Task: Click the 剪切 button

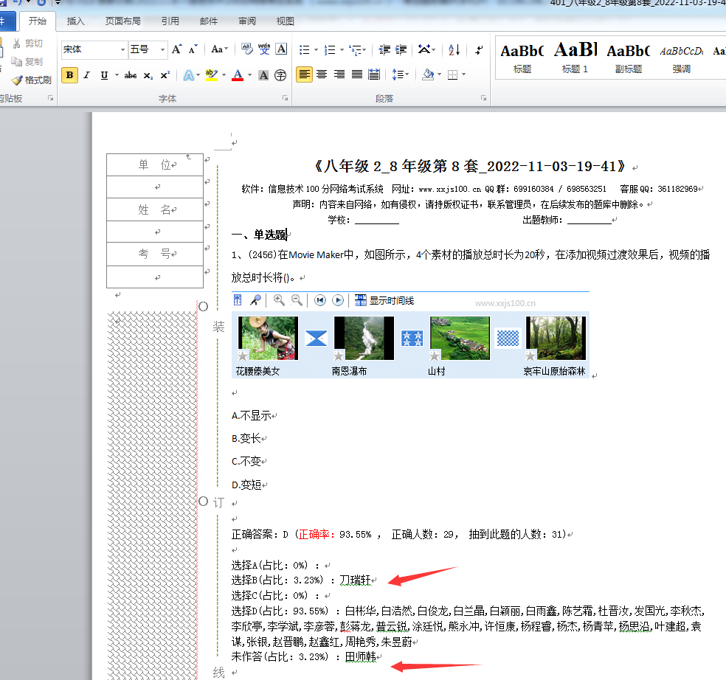Action: coord(28,44)
